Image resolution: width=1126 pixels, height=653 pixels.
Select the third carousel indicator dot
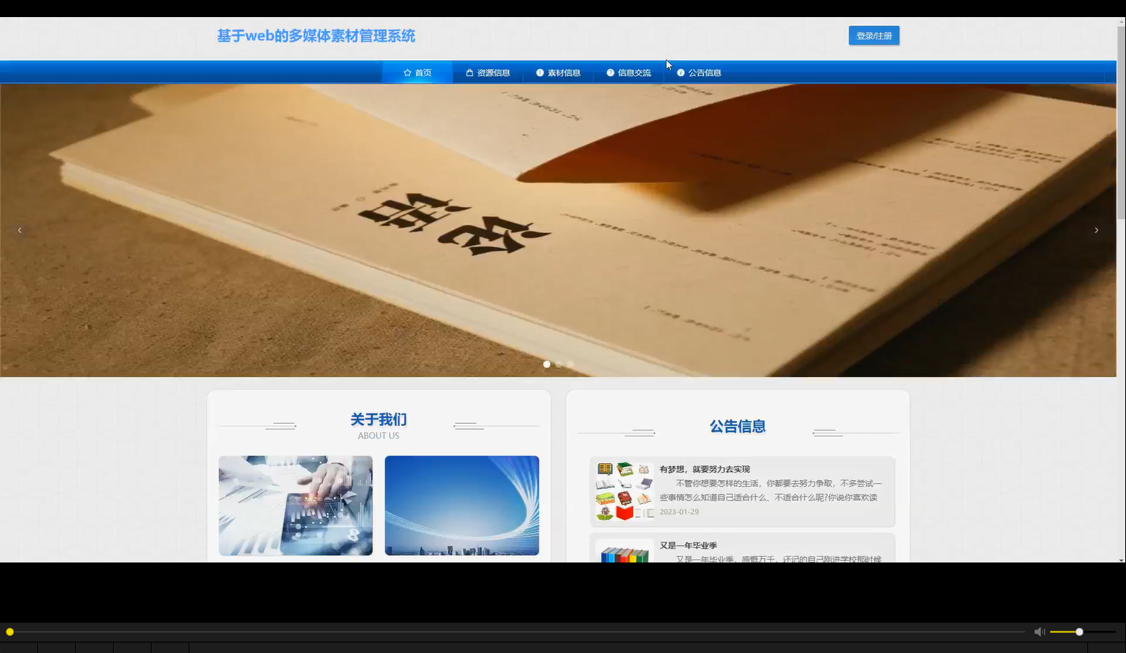pyautogui.click(x=570, y=364)
